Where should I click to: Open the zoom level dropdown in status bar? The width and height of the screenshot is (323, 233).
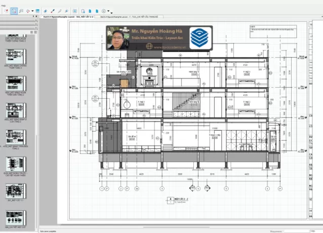(x=316, y=231)
